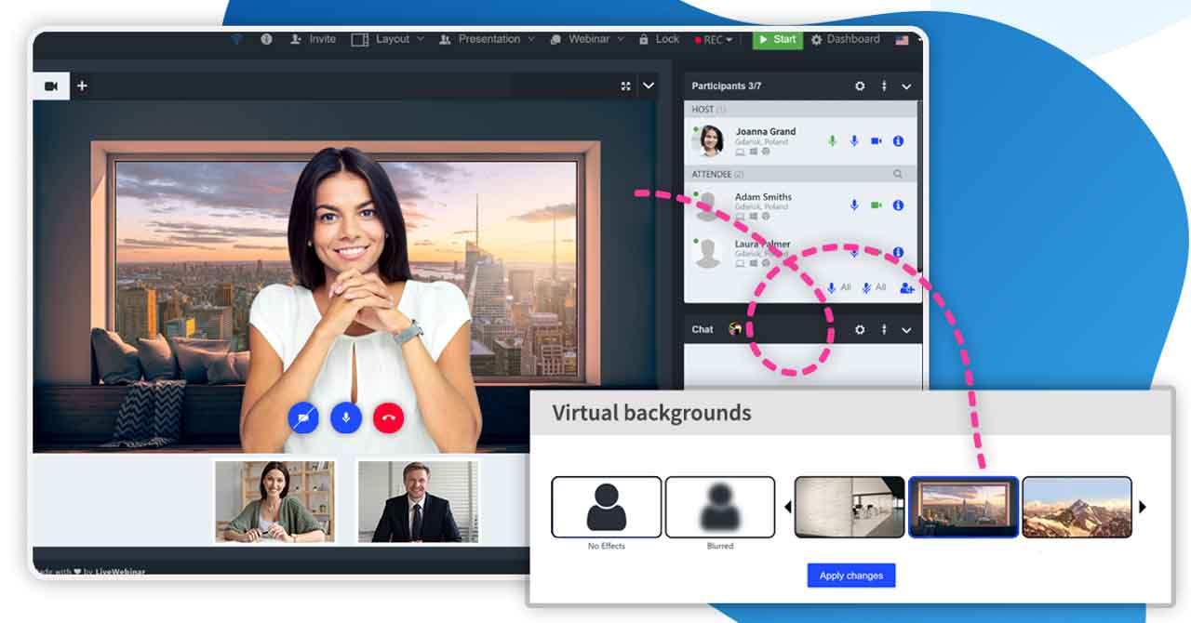This screenshot has width=1191, height=623.
Task: Mute Joanna Grand's microphone
Action: point(853,141)
